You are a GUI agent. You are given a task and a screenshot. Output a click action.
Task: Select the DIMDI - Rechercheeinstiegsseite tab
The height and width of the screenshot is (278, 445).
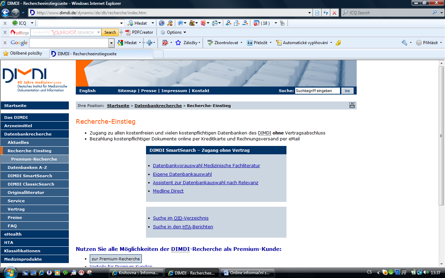(100, 54)
